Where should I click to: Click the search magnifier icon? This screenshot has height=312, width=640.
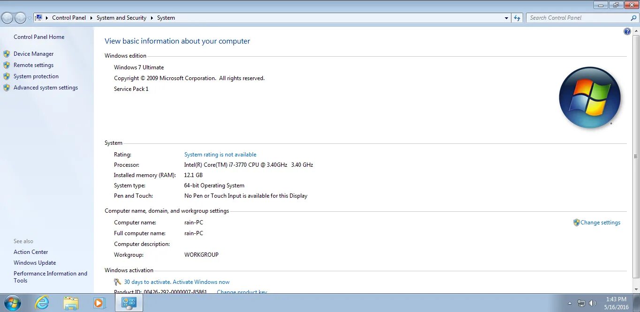633,18
